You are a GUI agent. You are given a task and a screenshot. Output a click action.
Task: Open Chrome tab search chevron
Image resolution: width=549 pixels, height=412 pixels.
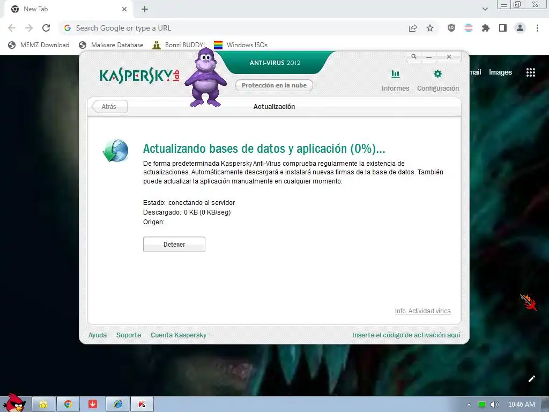[485, 9]
